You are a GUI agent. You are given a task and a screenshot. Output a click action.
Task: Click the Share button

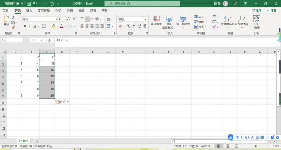coord(271,11)
